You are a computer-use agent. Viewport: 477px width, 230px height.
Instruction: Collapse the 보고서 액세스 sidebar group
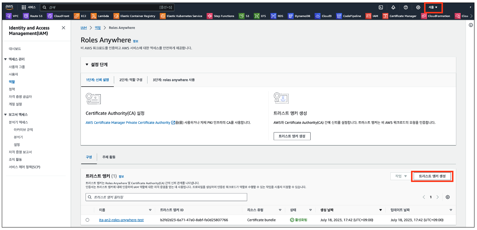coord(5,114)
